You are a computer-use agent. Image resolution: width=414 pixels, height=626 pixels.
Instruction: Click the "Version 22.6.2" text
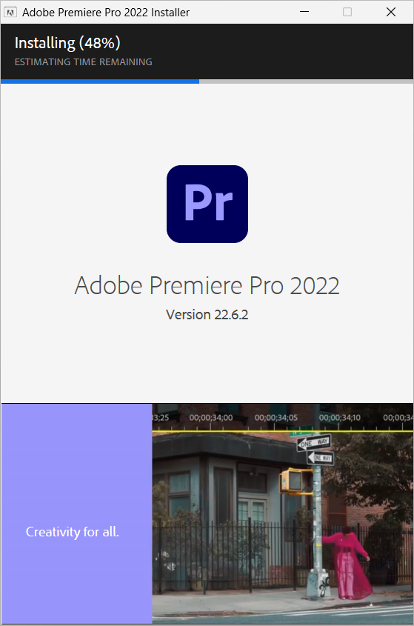207,315
